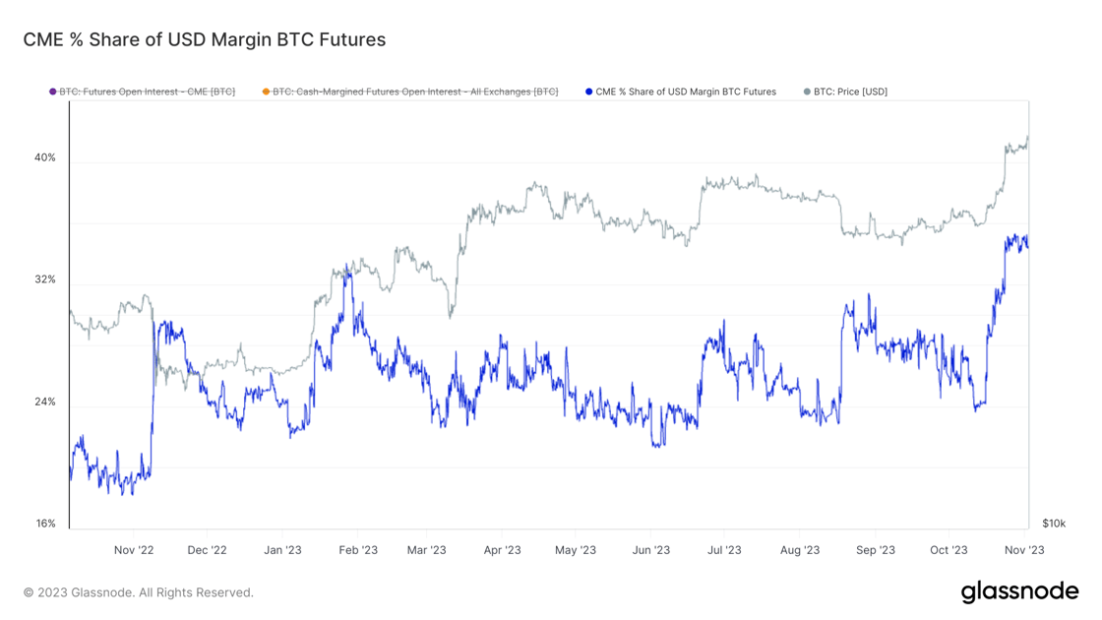Click the 32% y-axis label
The image size is (1102, 620).
[x=45, y=279]
